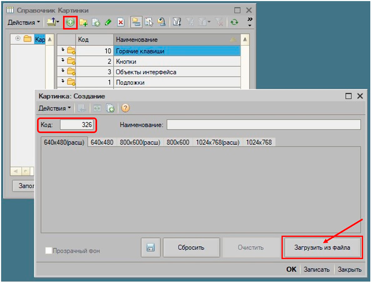Click the Add new folder icon

click(x=83, y=23)
